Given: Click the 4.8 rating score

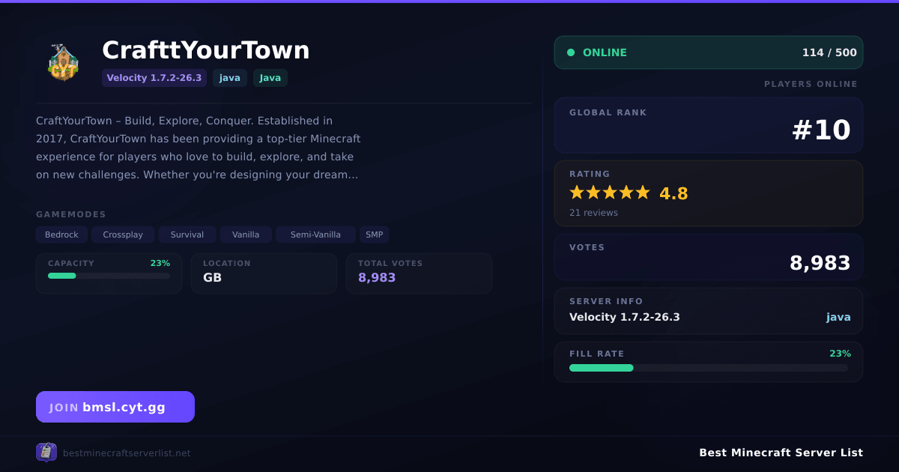Looking at the screenshot, I should (674, 193).
